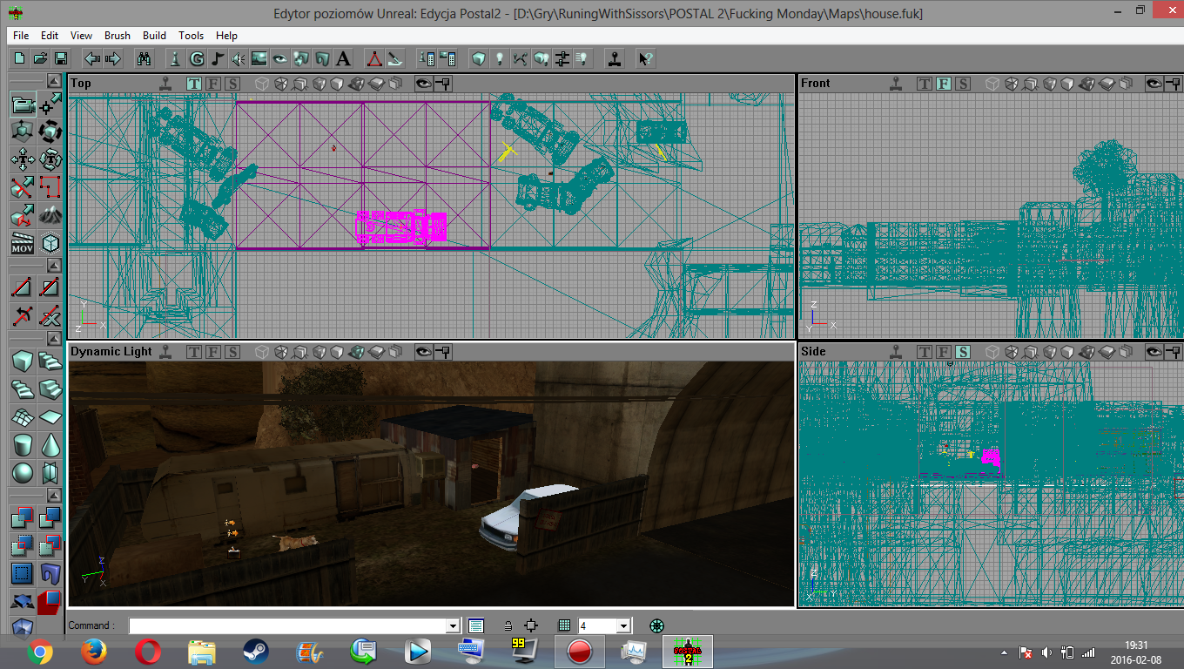Screen dimensions: 1184x669
Task: Build a Cube brush
Action: 23,362
